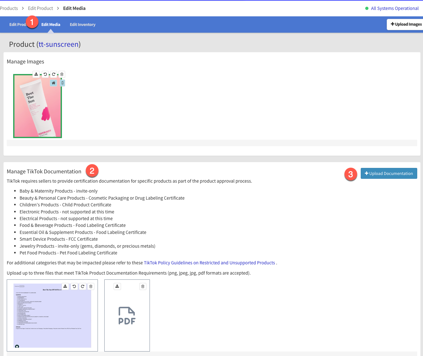Open the PDF file thumbnail
This screenshot has width=423, height=356.
click(127, 316)
